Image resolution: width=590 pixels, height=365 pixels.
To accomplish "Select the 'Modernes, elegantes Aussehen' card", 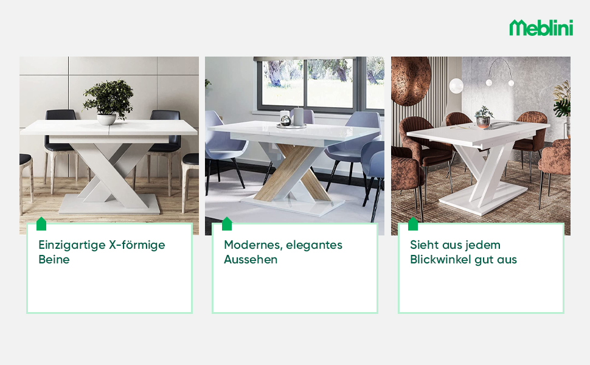I will (295, 268).
